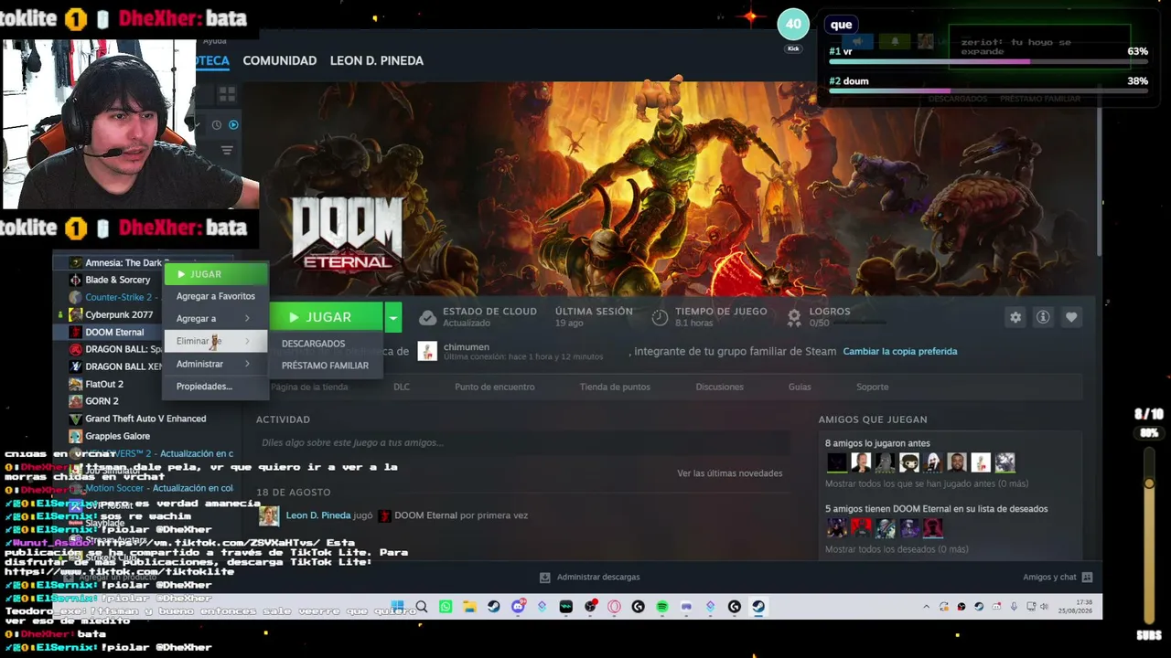Click the LOGROS label
1171x658 pixels.
pos(830,312)
